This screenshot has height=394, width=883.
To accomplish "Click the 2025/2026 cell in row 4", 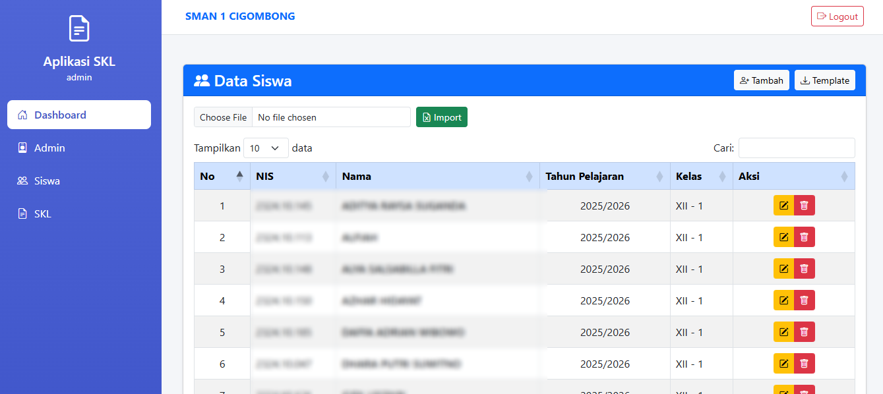I will (x=605, y=300).
